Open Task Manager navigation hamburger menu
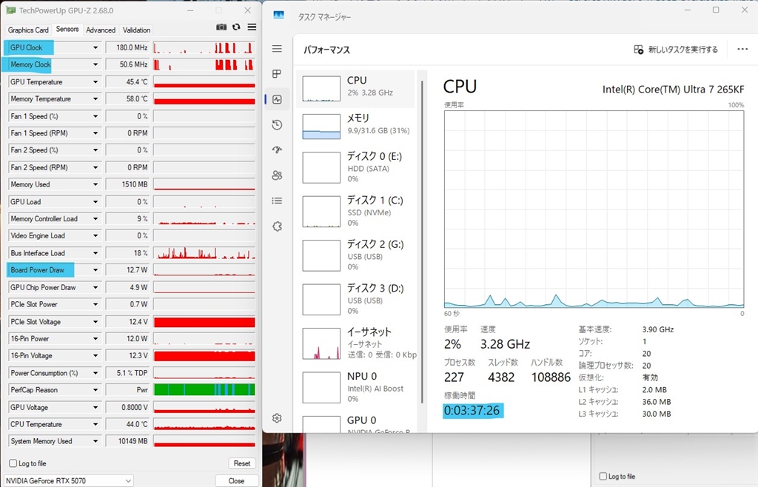Viewport: 758px width, 487px height. [x=277, y=49]
